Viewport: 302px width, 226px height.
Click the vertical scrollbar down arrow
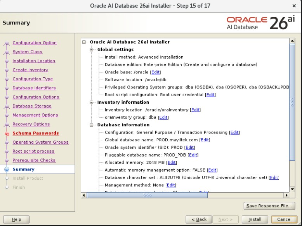292,189
